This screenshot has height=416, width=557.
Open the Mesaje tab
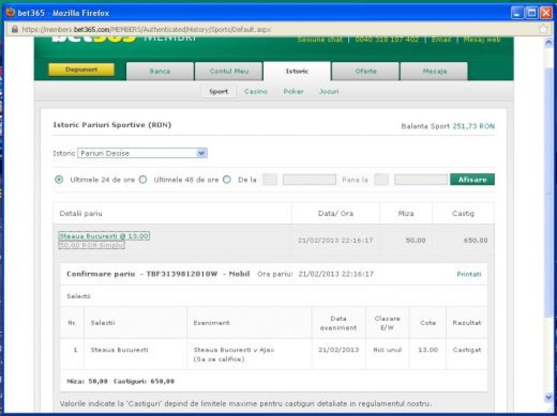(434, 71)
